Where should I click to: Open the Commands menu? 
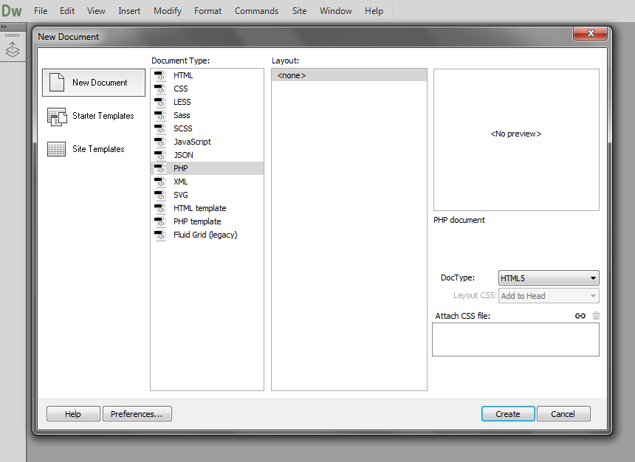pos(256,10)
